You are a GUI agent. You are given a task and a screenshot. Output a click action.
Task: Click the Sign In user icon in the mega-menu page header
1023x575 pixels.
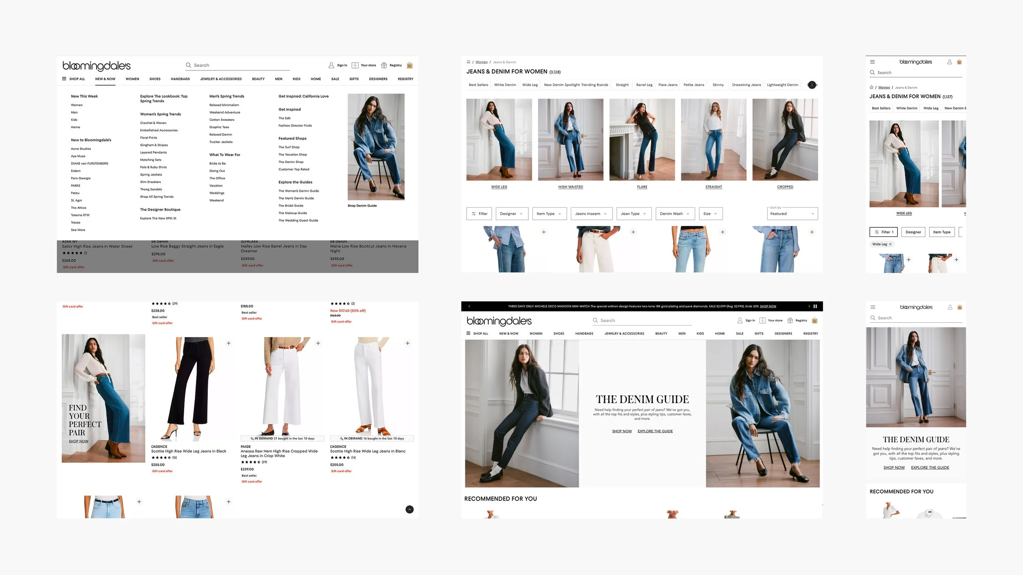pos(331,65)
